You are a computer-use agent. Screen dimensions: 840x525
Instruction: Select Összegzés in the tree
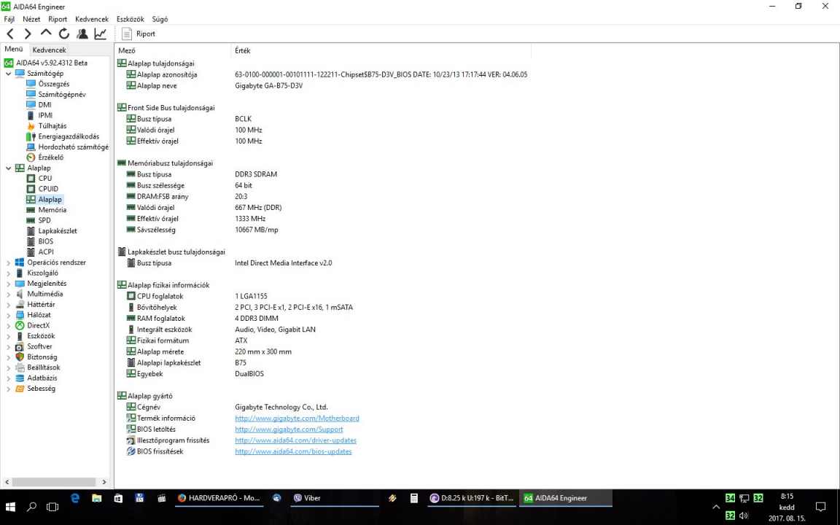pyautogui.click(x=53, y=84)
